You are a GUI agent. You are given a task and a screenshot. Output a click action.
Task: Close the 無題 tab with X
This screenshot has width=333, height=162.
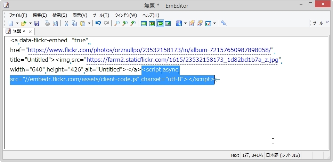(x=30, y=32)
